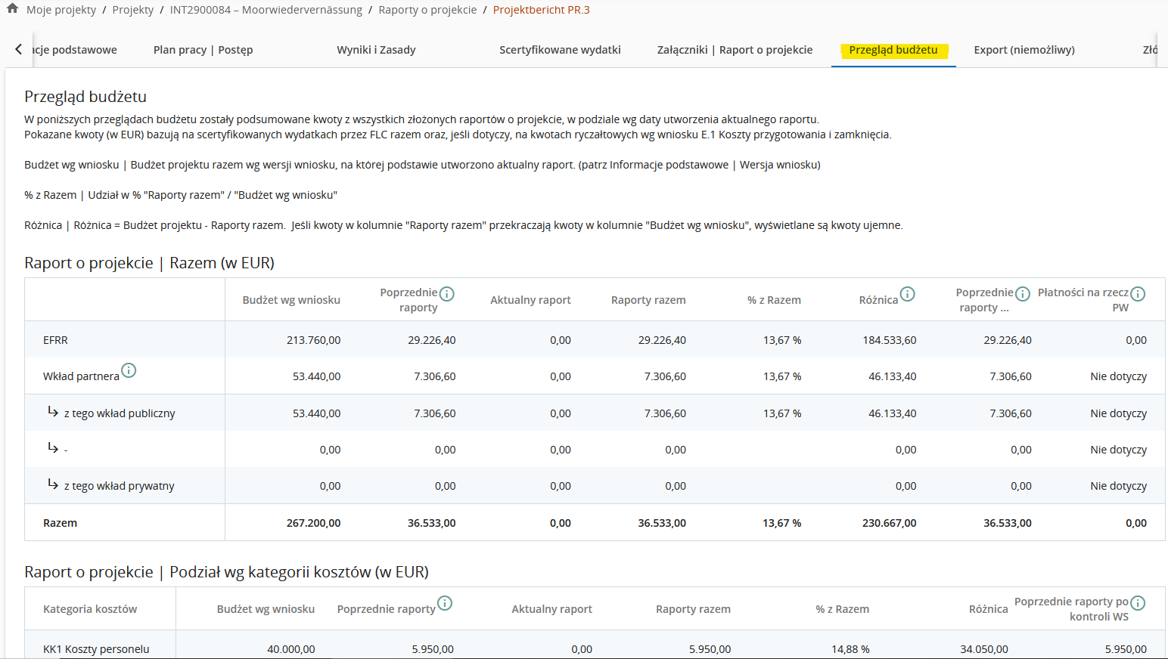The height and width of the screenshot is (659, 1168).
Task: Click info icon next to Wkład partnera
Action: [129, 370]
